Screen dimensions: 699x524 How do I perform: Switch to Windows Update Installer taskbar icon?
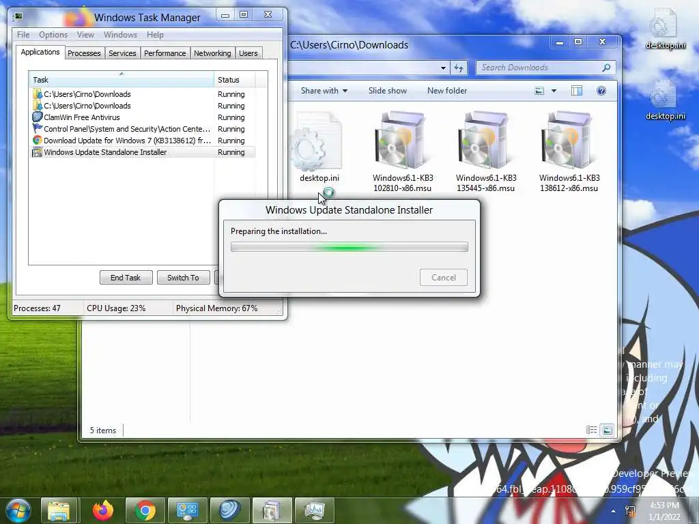tap(272, 510)
